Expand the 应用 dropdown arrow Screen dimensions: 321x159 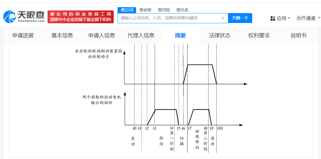tap(289, 18)
